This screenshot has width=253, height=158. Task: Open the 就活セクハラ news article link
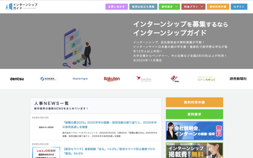click(x=109, y=151)
